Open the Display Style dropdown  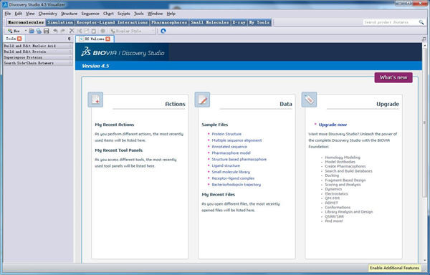[133, 31]
